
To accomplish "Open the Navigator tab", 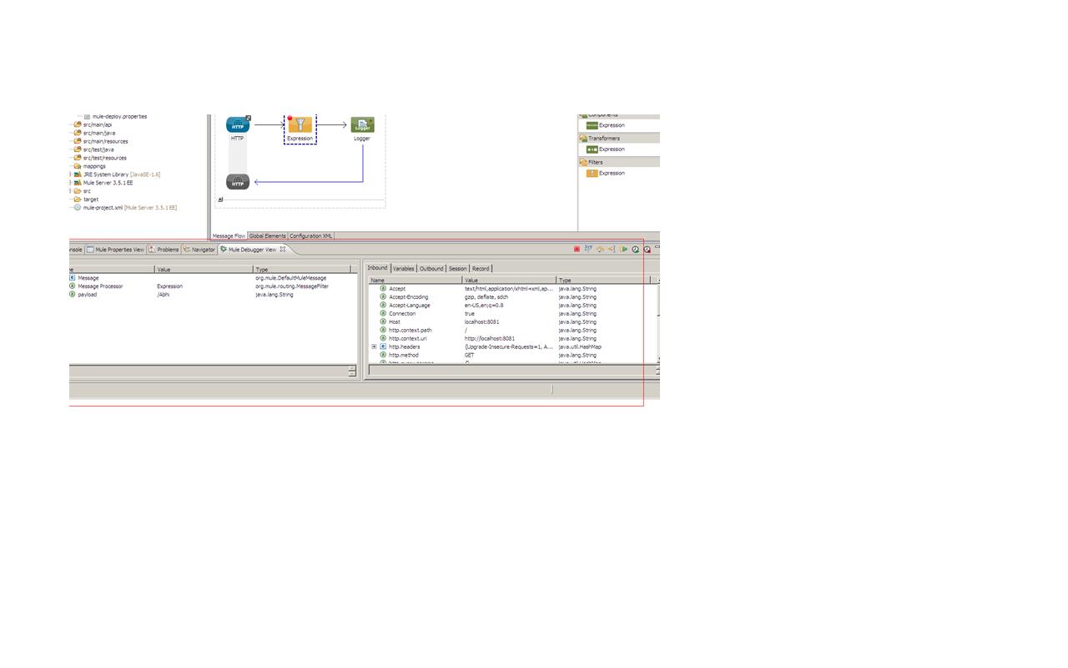I will coord(199,249).
